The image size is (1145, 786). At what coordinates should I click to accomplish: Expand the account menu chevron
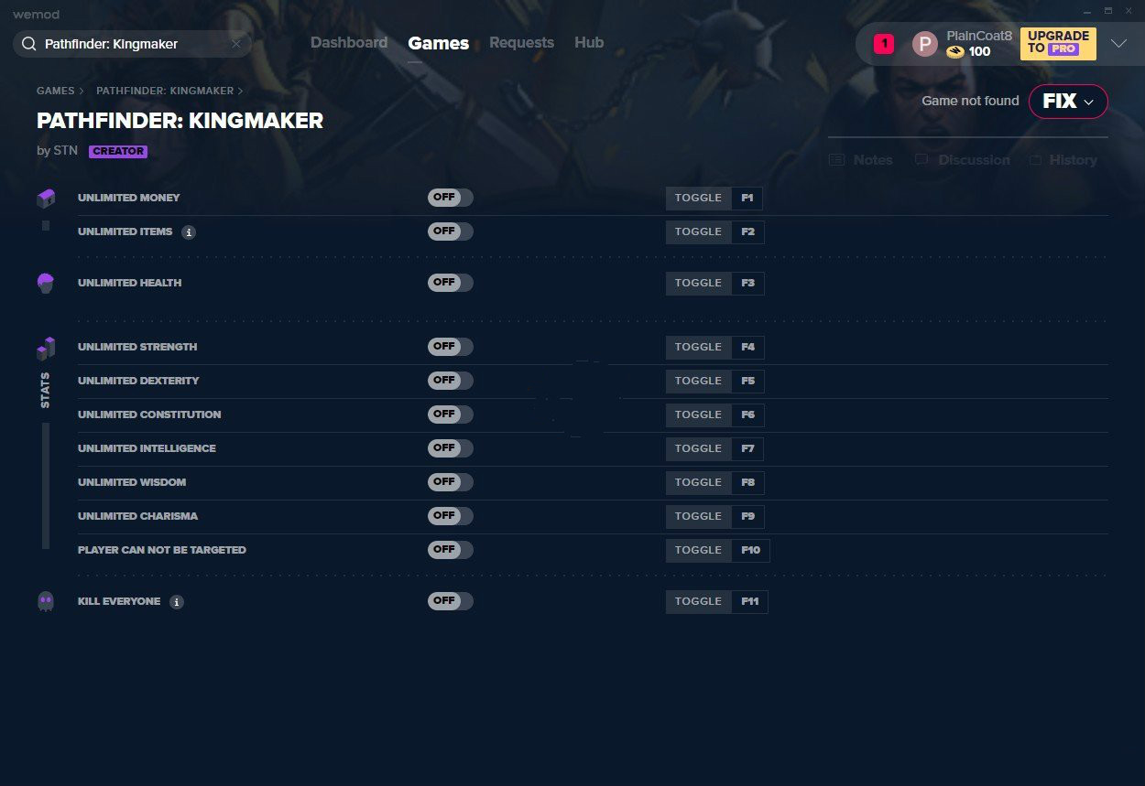(1118, 43)
